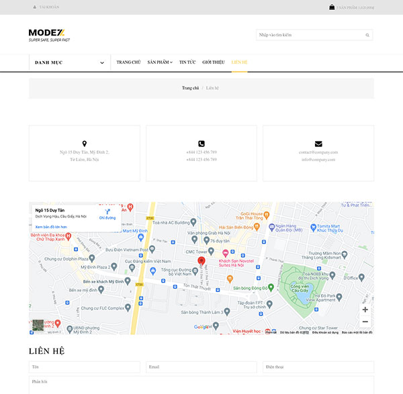The width and height of the screenshot is (403, 394).
Task: Click the Trang chủ breadcrumb link
Action: [190, 88]
